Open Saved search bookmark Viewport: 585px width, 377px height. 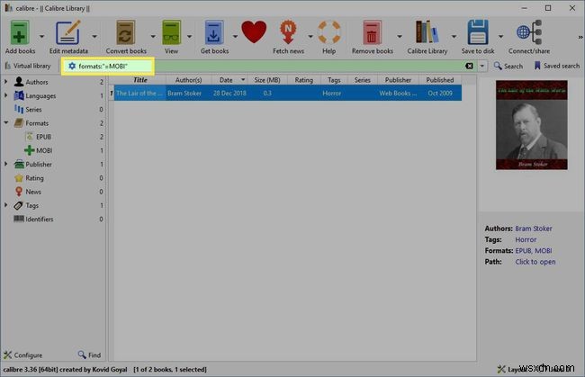click(x=557, y=66)
